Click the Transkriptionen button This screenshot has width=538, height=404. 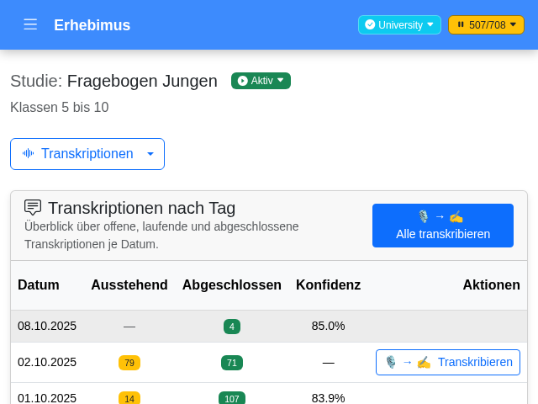[x=87, y=154]
